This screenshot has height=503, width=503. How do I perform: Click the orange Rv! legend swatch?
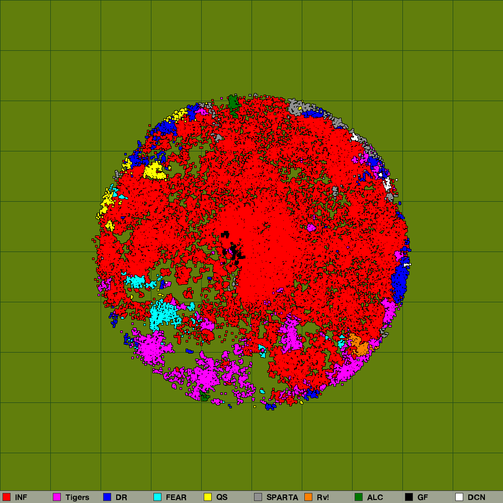point(308,497)
